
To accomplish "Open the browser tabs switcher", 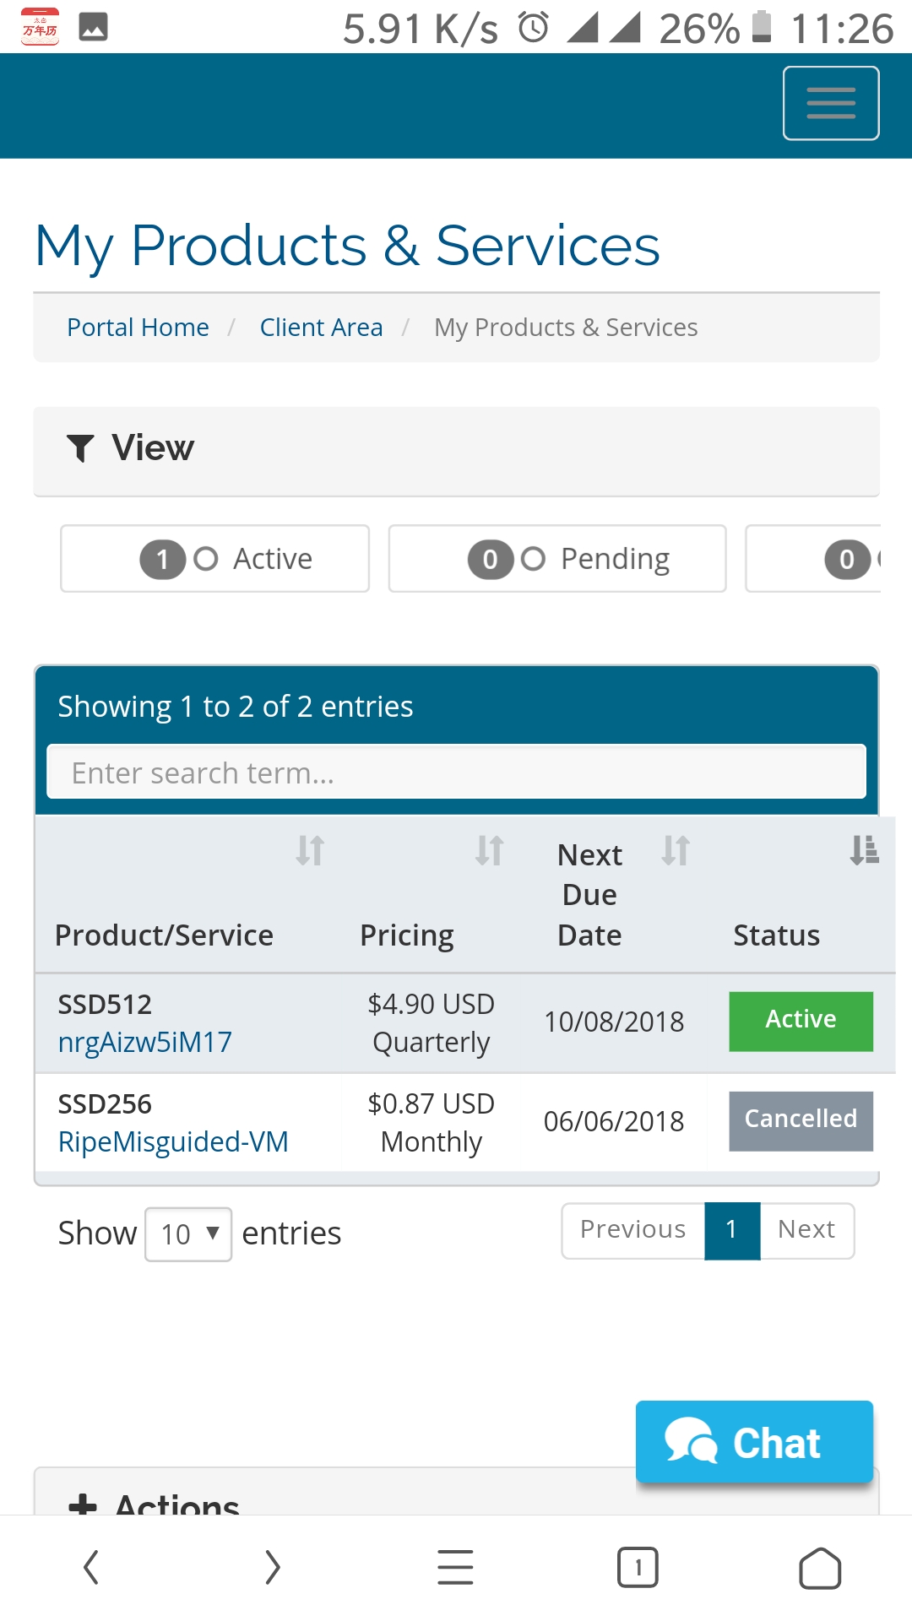I will [x=638, y=1568].
